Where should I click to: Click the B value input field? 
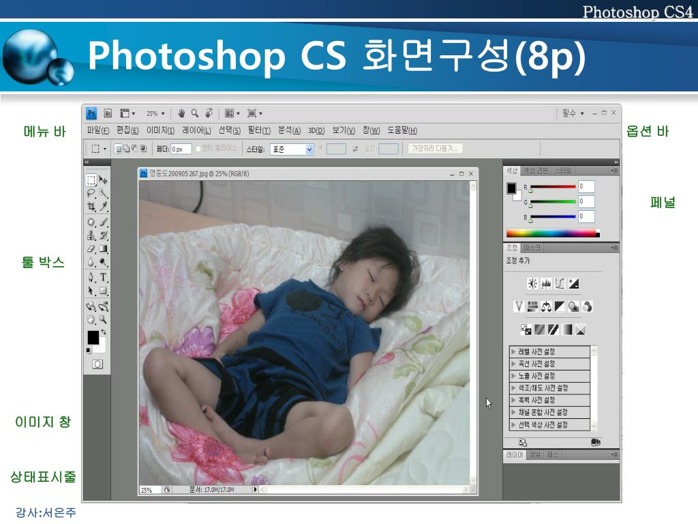coord(586,216)
